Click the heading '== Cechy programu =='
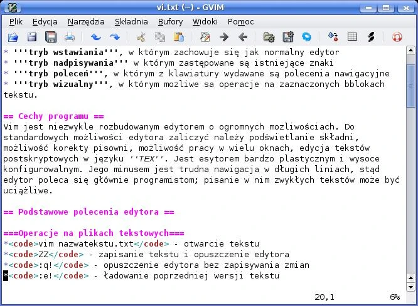This screenshot has width=418, height=306. pos(53,116)
